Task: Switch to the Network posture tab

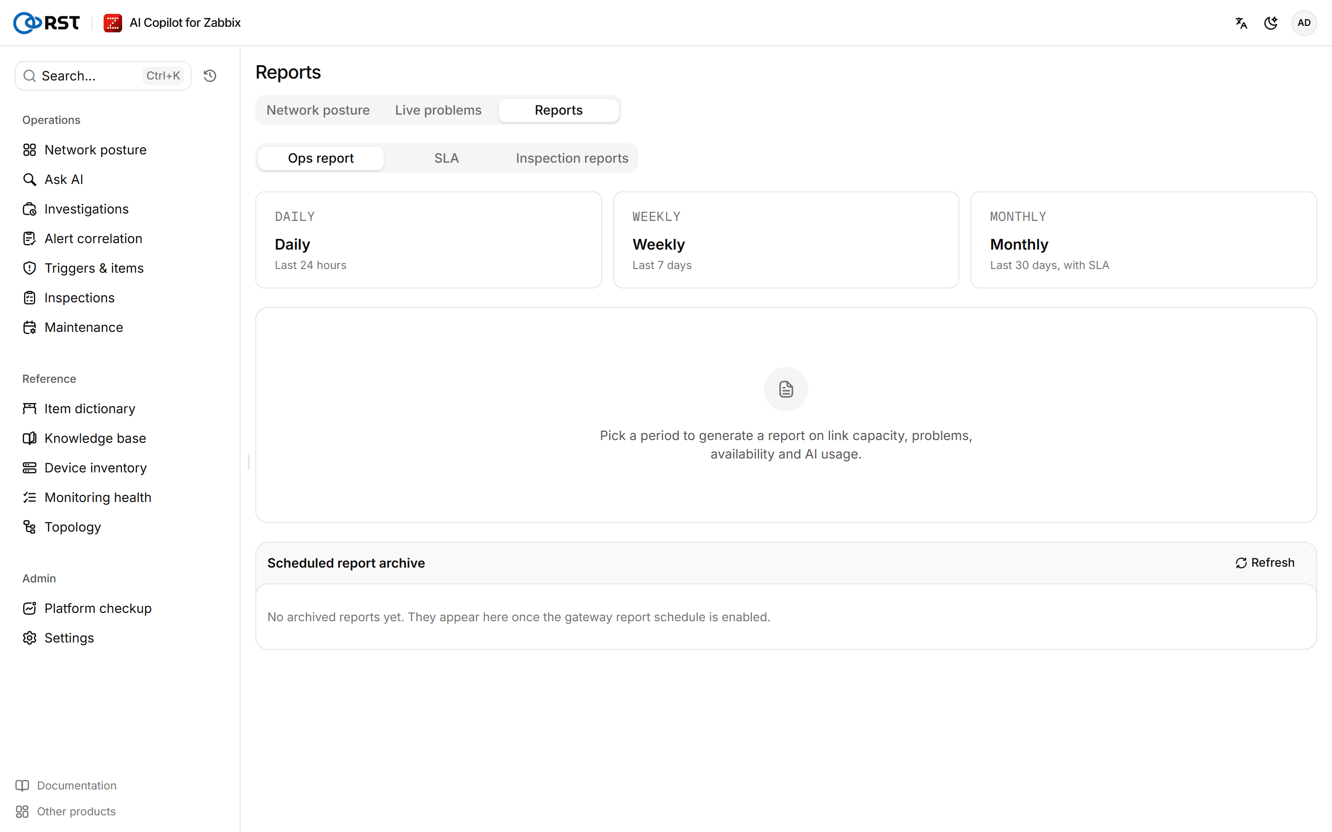Action: click(318, 110)
